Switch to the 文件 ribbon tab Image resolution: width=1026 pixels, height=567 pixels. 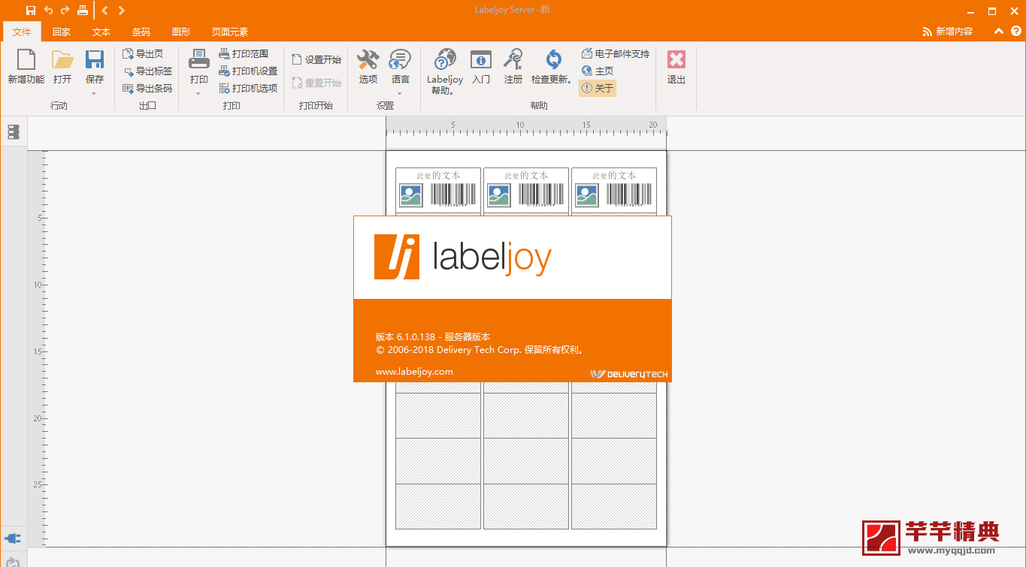pyautogui.click(x=22, y=32)
